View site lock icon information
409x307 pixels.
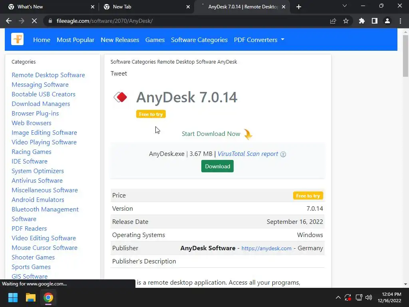(50, 21)
